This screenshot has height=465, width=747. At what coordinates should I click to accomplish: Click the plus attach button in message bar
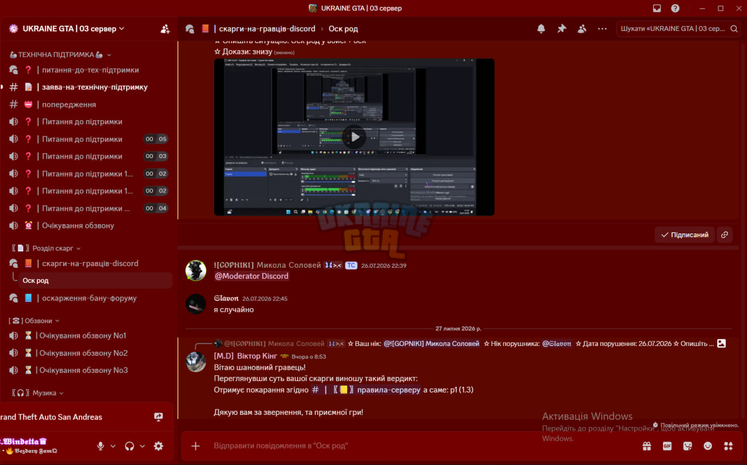[196, 446]
